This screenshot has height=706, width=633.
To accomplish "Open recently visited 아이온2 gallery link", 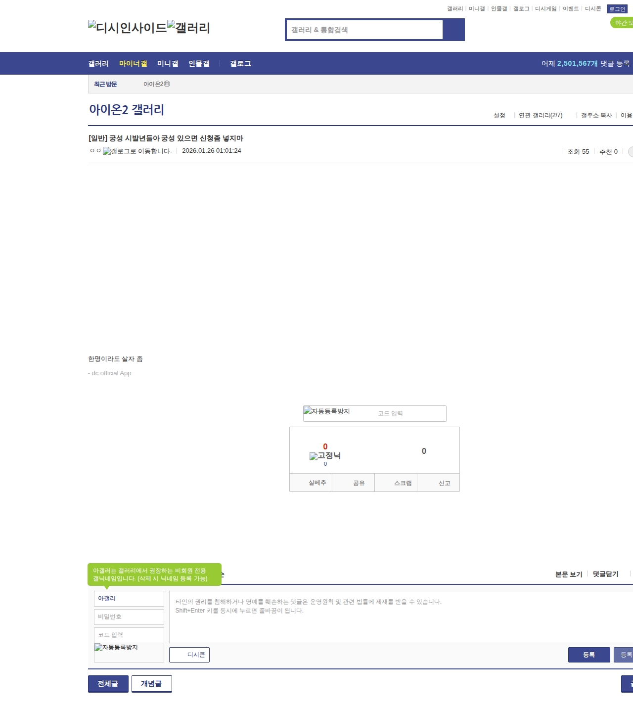I will (x=157, y=84).
